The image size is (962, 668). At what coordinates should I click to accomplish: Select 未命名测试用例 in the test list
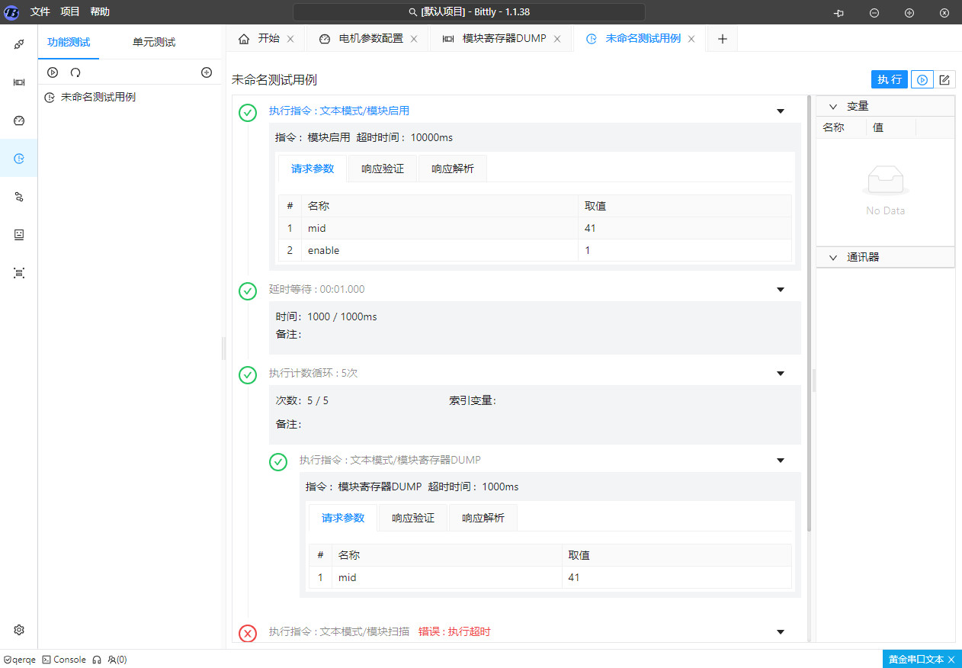(98, 98)
